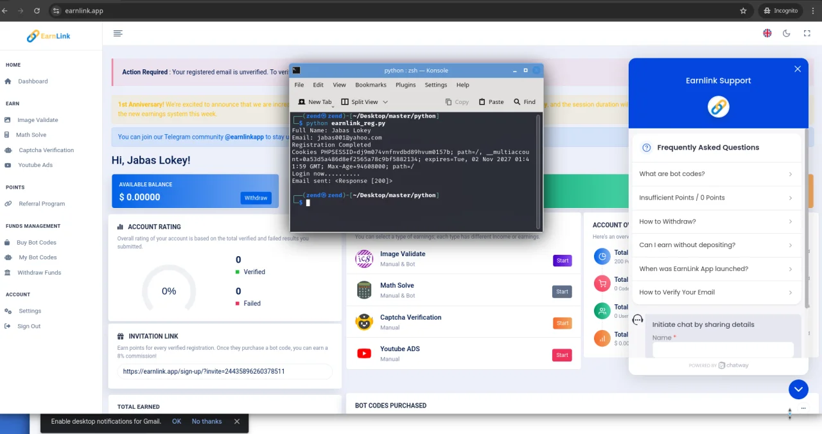This screenshot has width=822, height=434.
Task: Expand 'Can I earn without depositing?' FAQ
Action: (717, 245)
